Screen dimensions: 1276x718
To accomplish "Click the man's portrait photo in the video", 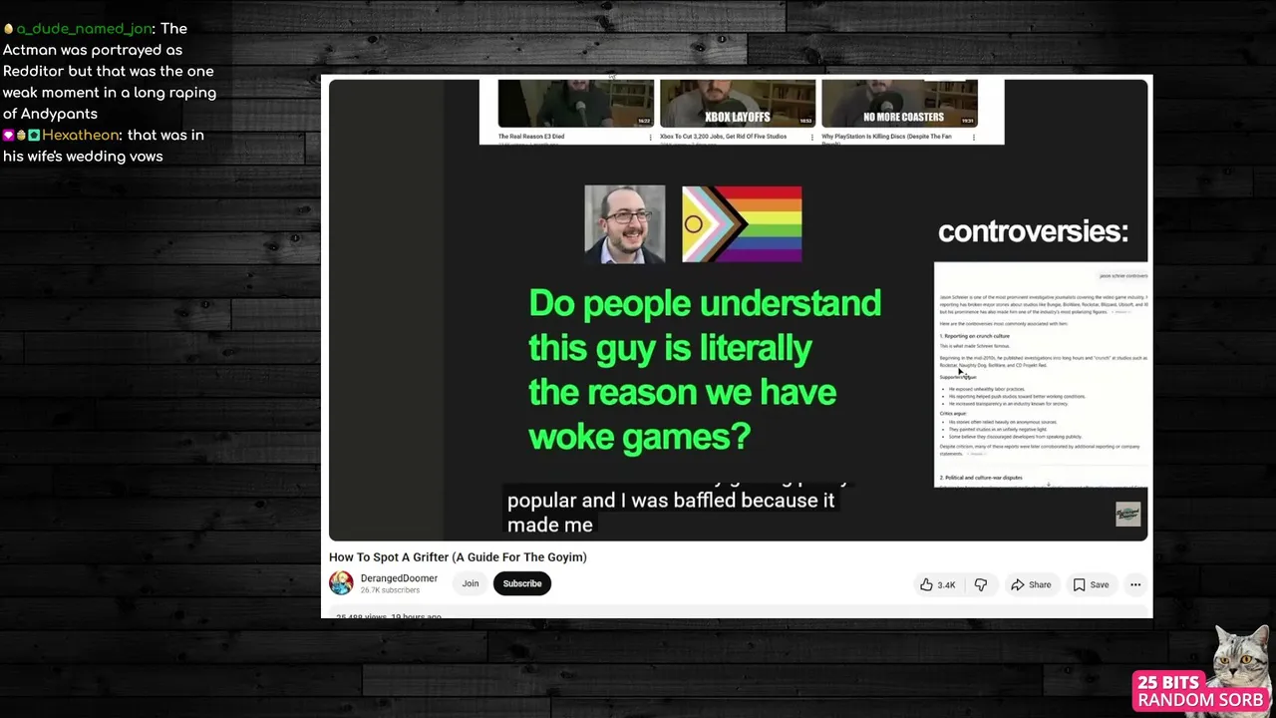I will [625, 224].
